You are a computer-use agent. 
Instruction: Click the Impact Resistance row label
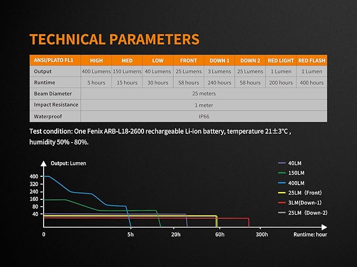point(56,105)
